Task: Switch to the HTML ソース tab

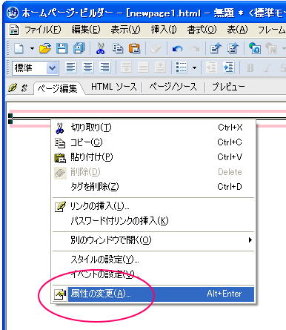Action: pyautogui.click(x=113, y=87)
